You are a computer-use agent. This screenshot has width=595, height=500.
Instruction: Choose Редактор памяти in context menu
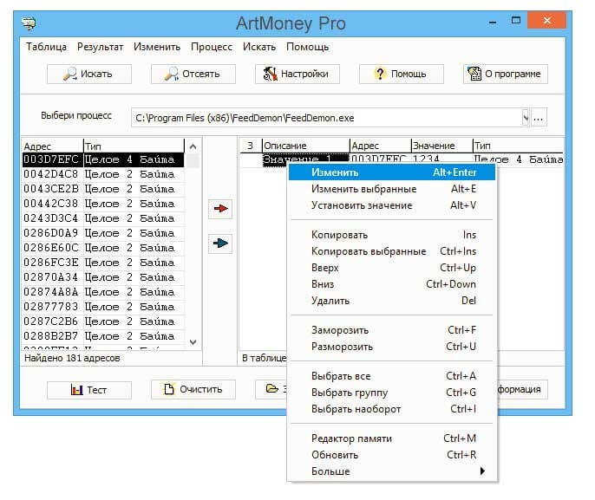pos(392,438)
